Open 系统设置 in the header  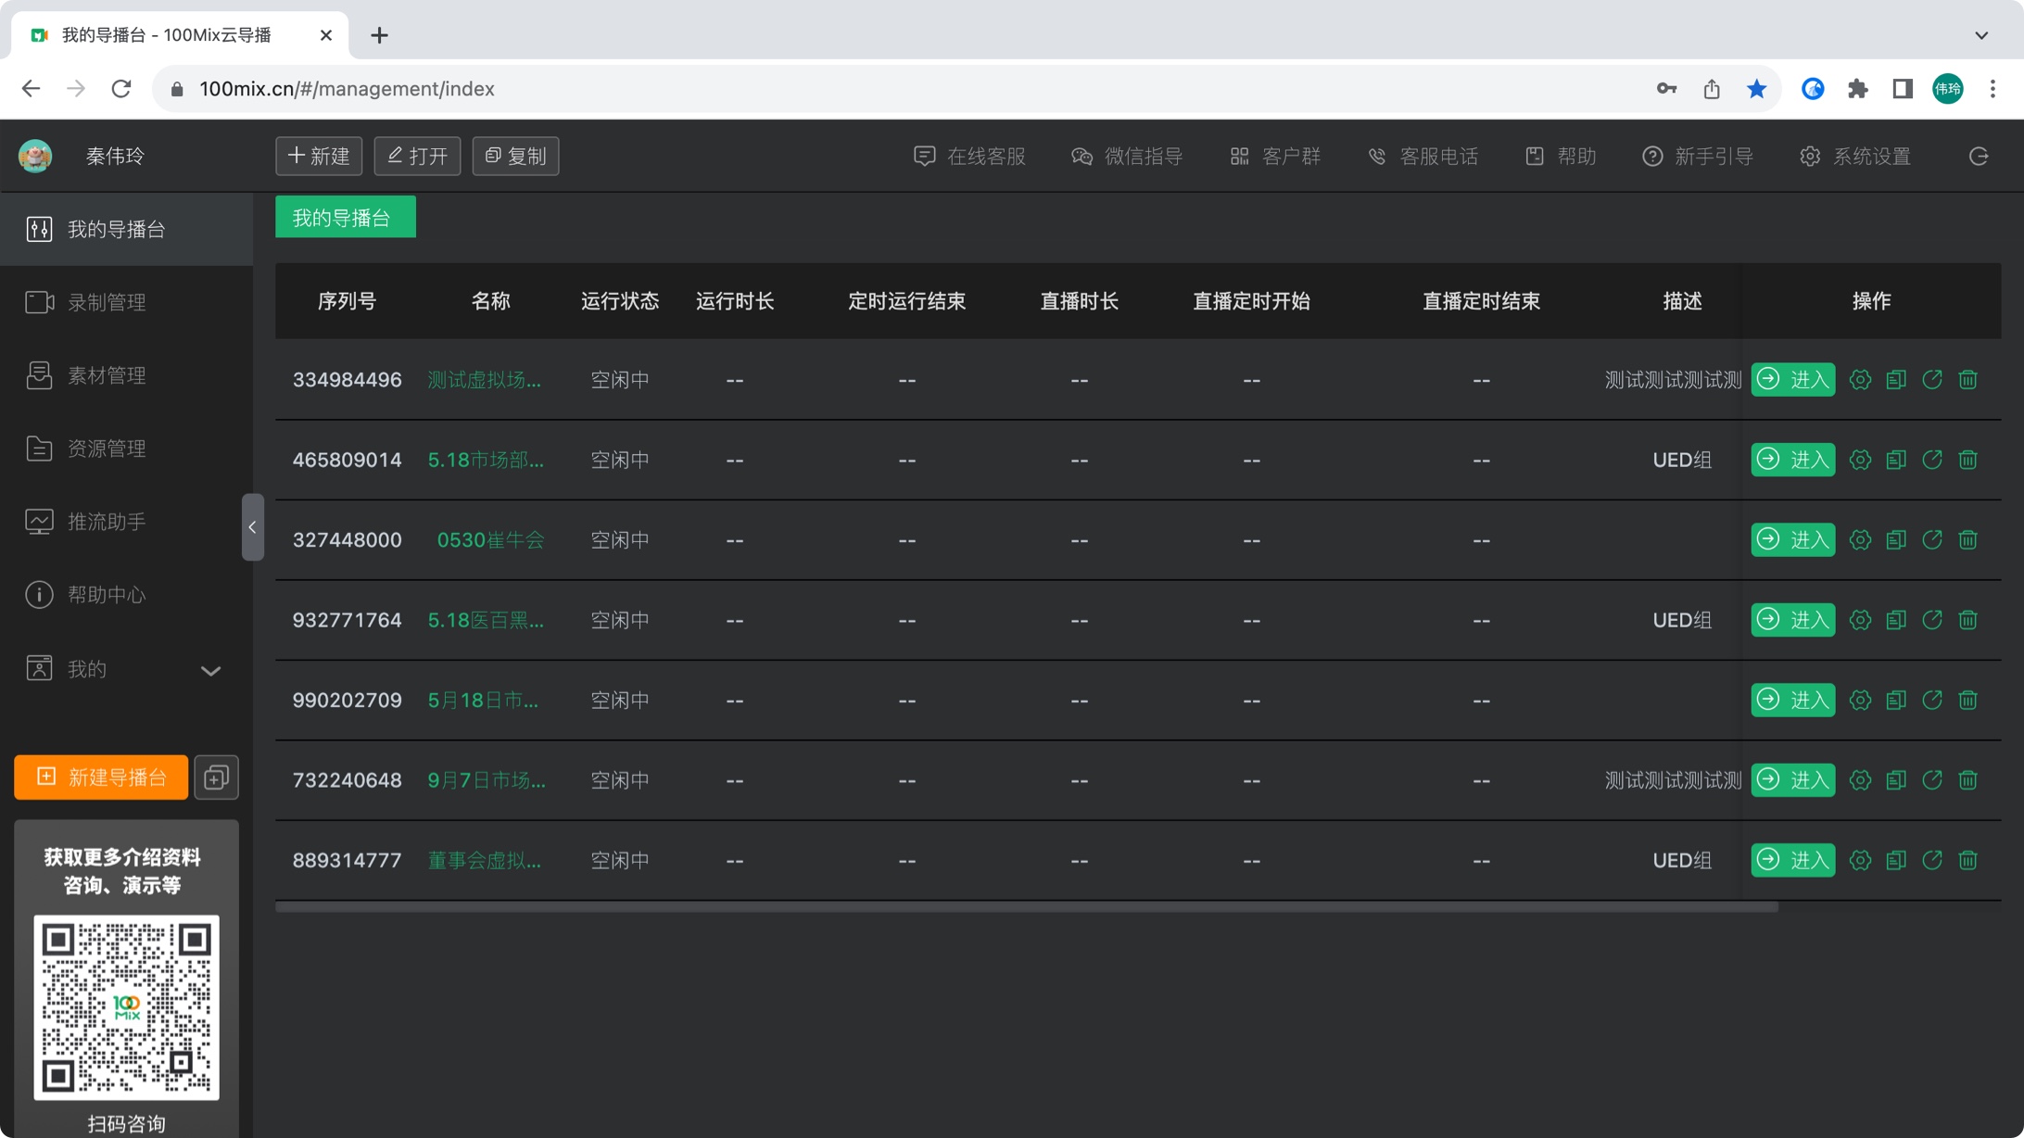1855,156
